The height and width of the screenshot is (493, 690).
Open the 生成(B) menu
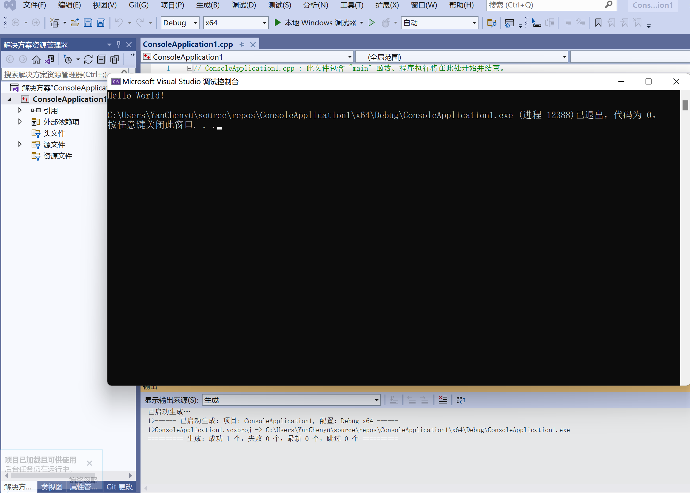(x=208, y=5)
